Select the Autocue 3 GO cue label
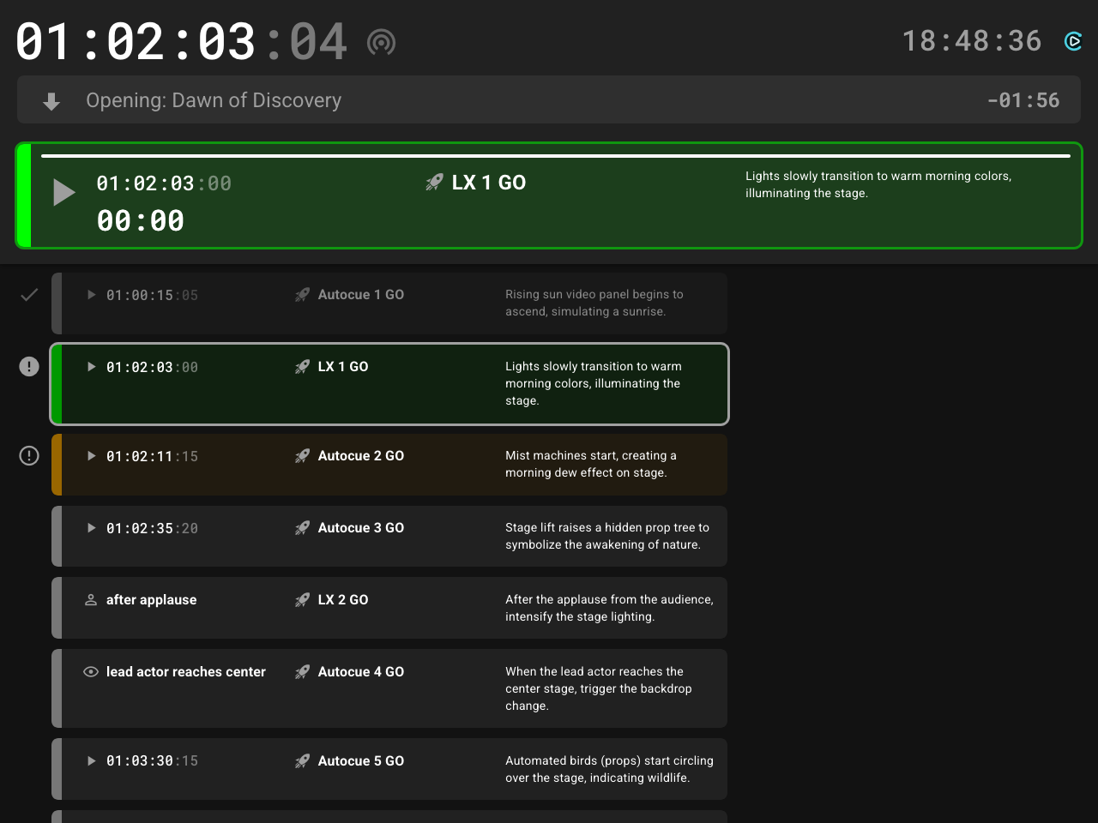 tap(361, 528)
